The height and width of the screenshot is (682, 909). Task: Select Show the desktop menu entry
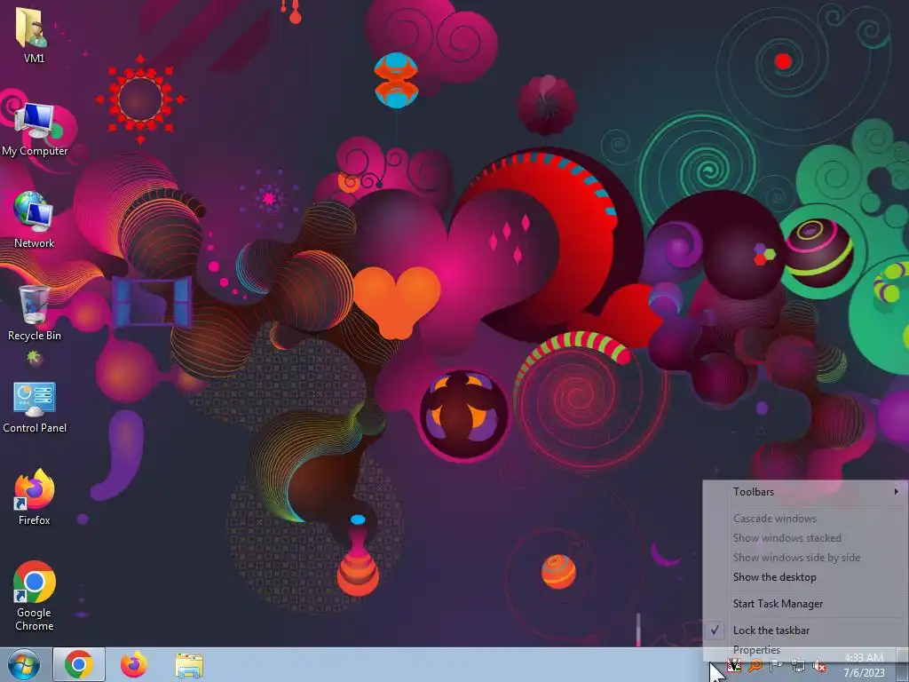click(805, 577)
